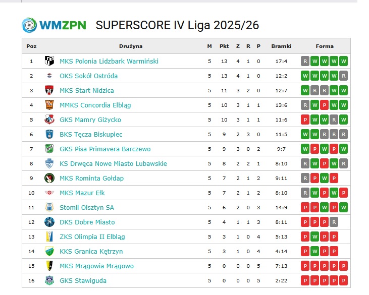The image size is (369, 295).
Task: Open Stomil Olsztyn SA team page
Action: pyautogui.click(x=87, y=208)
